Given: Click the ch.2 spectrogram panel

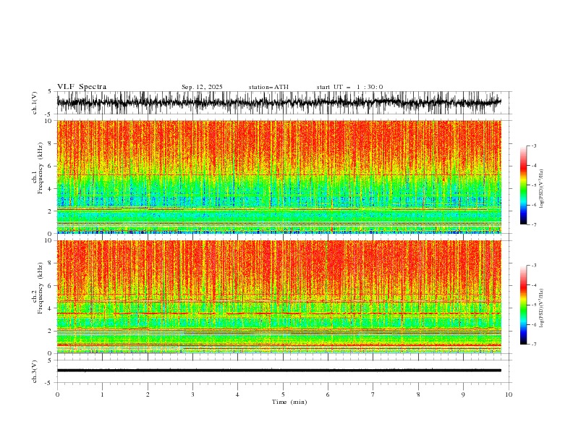Looking at the screenshot, I should pos(279,297).
